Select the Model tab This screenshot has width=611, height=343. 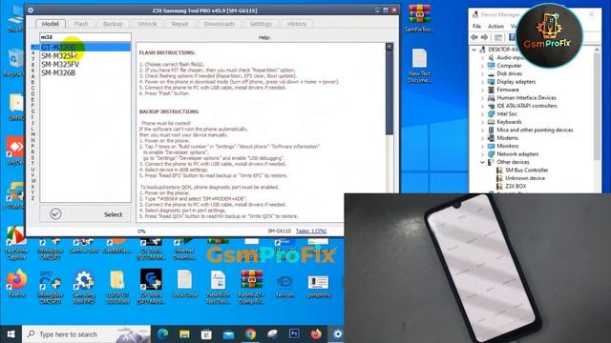point(51,24)
